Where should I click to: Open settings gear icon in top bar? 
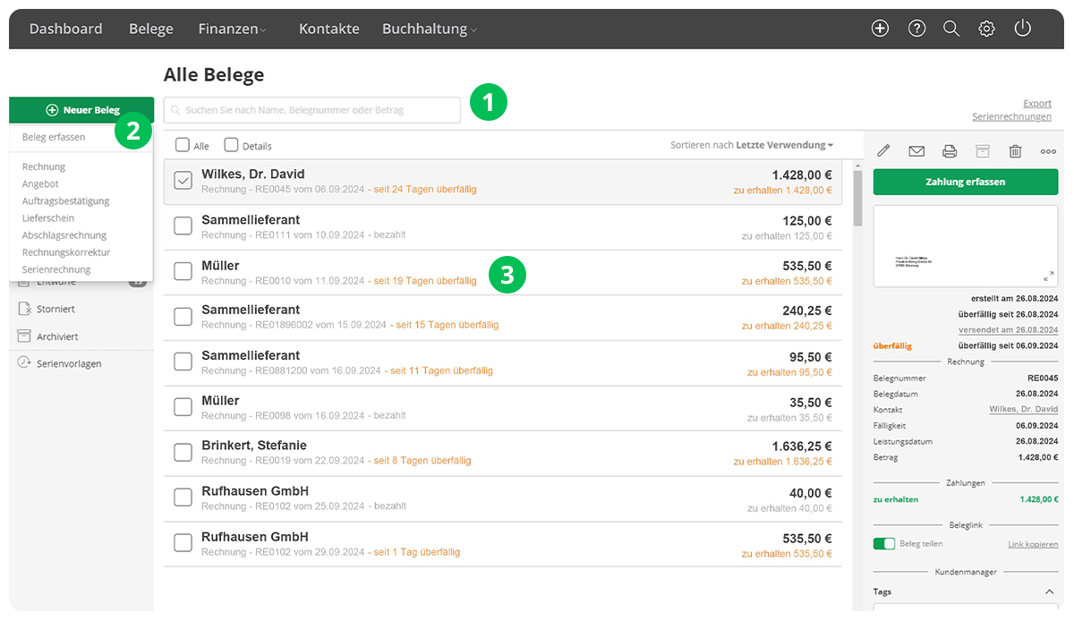tap(986, 29)
